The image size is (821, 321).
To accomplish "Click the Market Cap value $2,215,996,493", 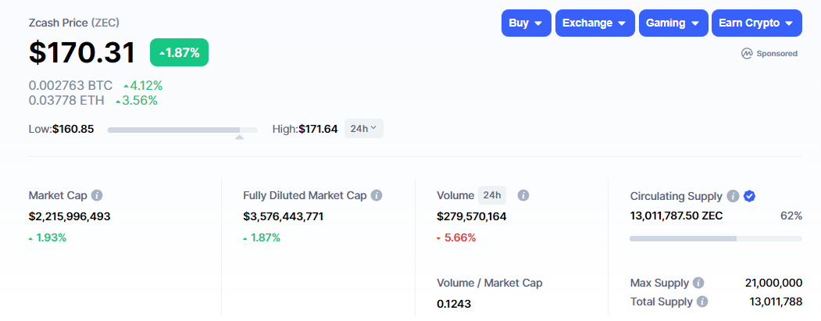I will 70,216.
